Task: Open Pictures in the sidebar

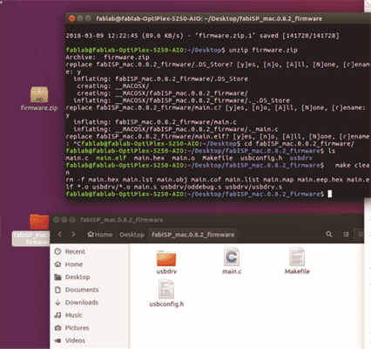Action: [x=71, y=328]
